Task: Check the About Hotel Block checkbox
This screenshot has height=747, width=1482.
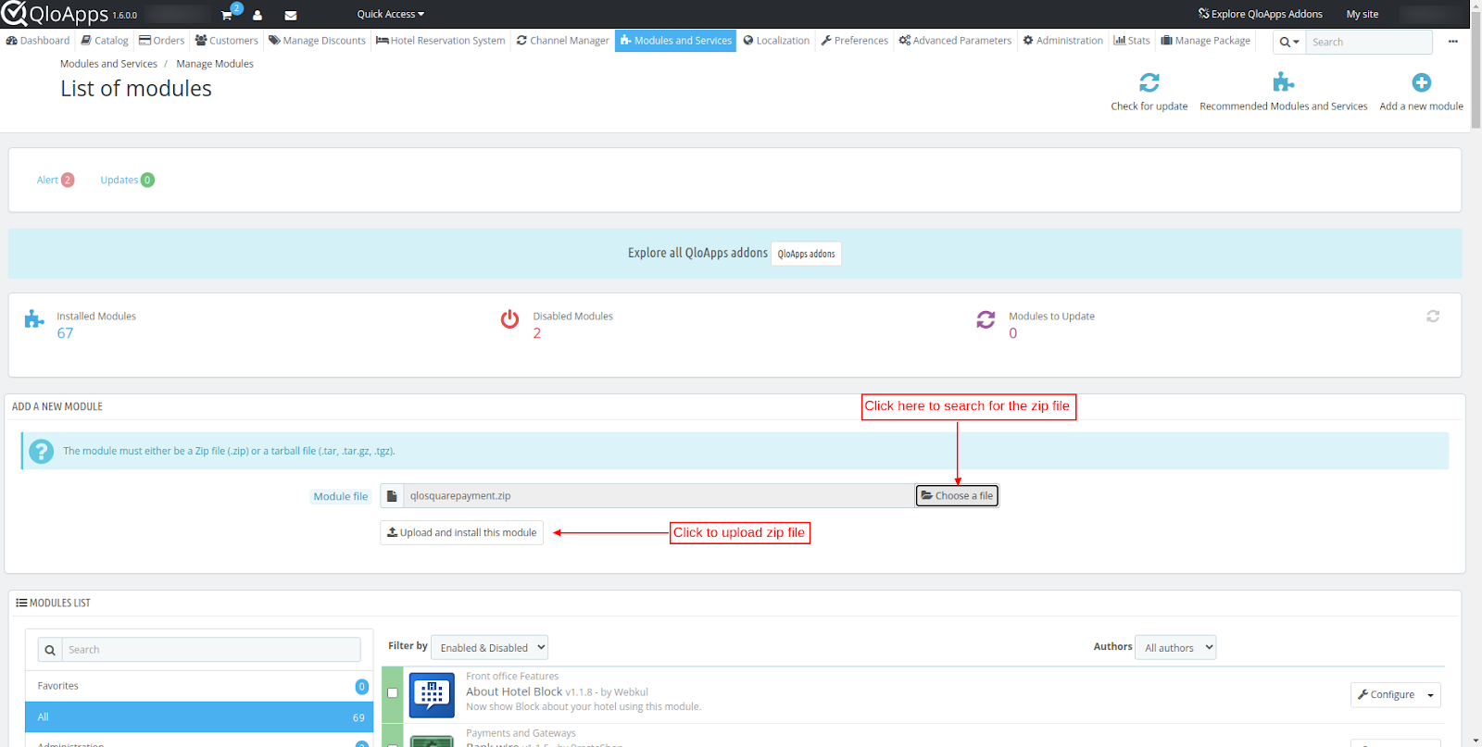Action: click(393, 692)
